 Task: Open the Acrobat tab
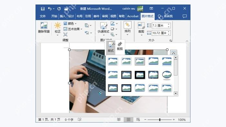coord(133,16)
